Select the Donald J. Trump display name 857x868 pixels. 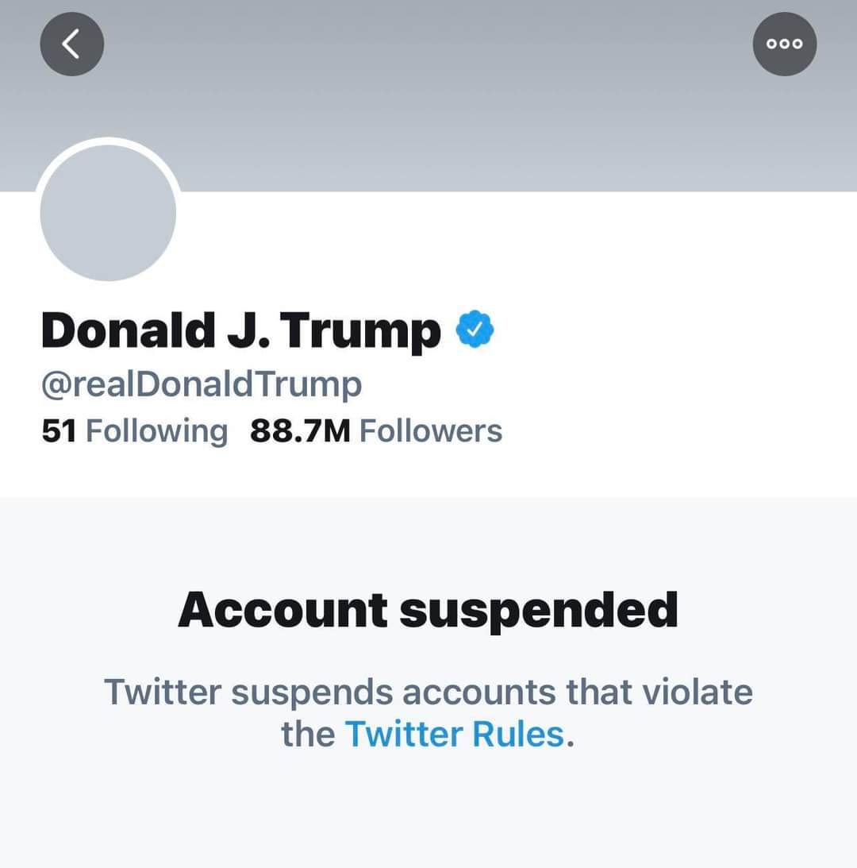click(x=240, y=331)
